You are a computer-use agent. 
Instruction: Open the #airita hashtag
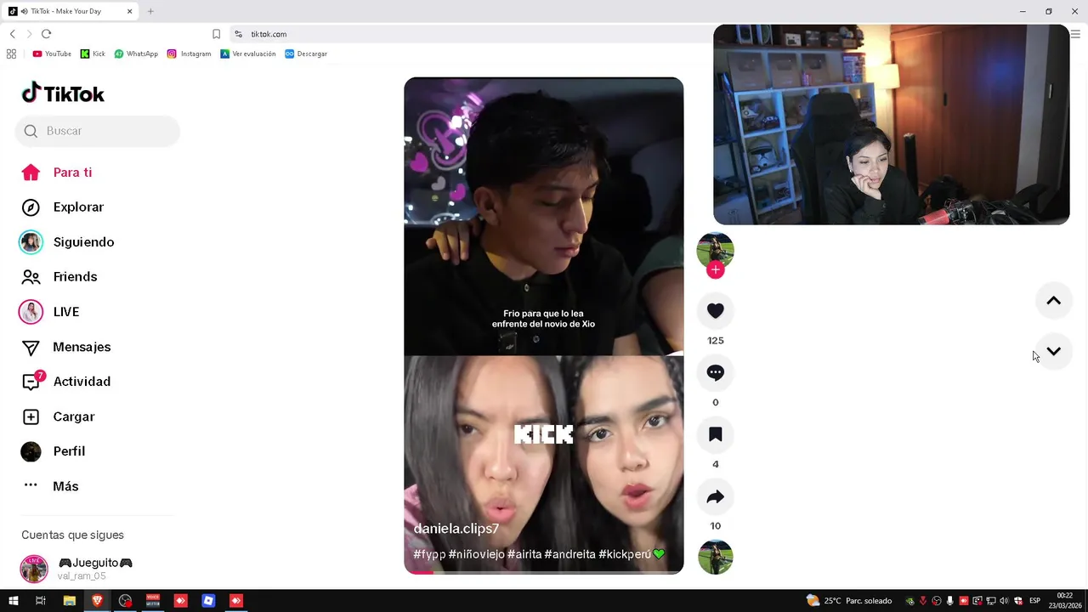[524, 554]
